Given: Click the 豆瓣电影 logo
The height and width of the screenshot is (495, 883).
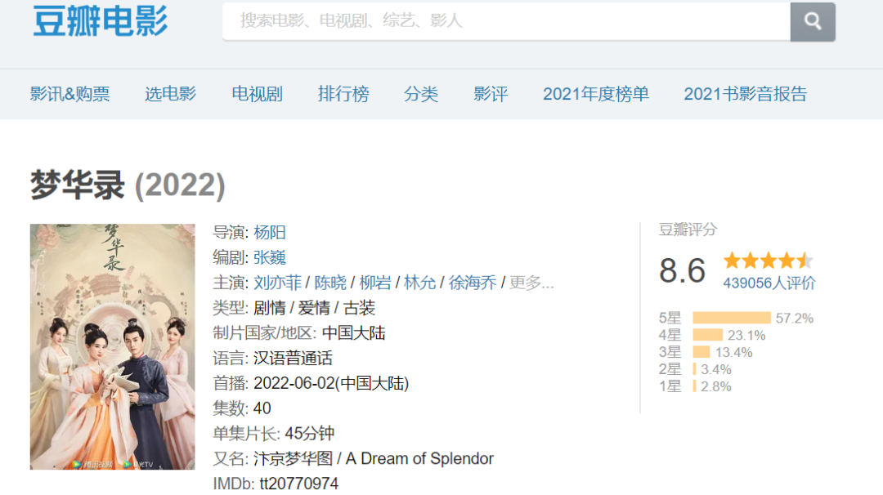Looking at the screenshot, I should (101, 20).
